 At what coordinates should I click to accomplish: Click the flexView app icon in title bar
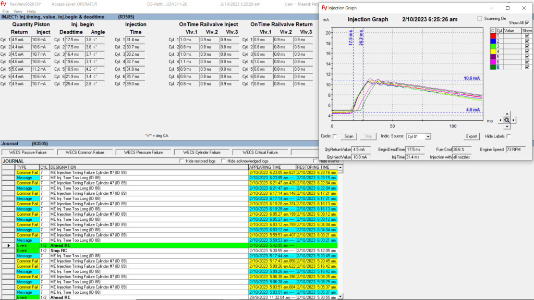click(x=4, y=4)
